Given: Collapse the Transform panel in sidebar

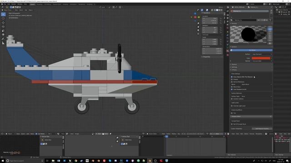Looking at the screenshot, I should point(207,13).
